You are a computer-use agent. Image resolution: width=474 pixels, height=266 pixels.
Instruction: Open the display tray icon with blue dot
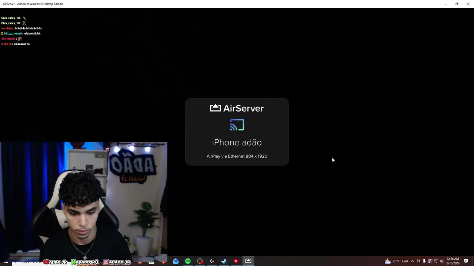click(430, 261)
